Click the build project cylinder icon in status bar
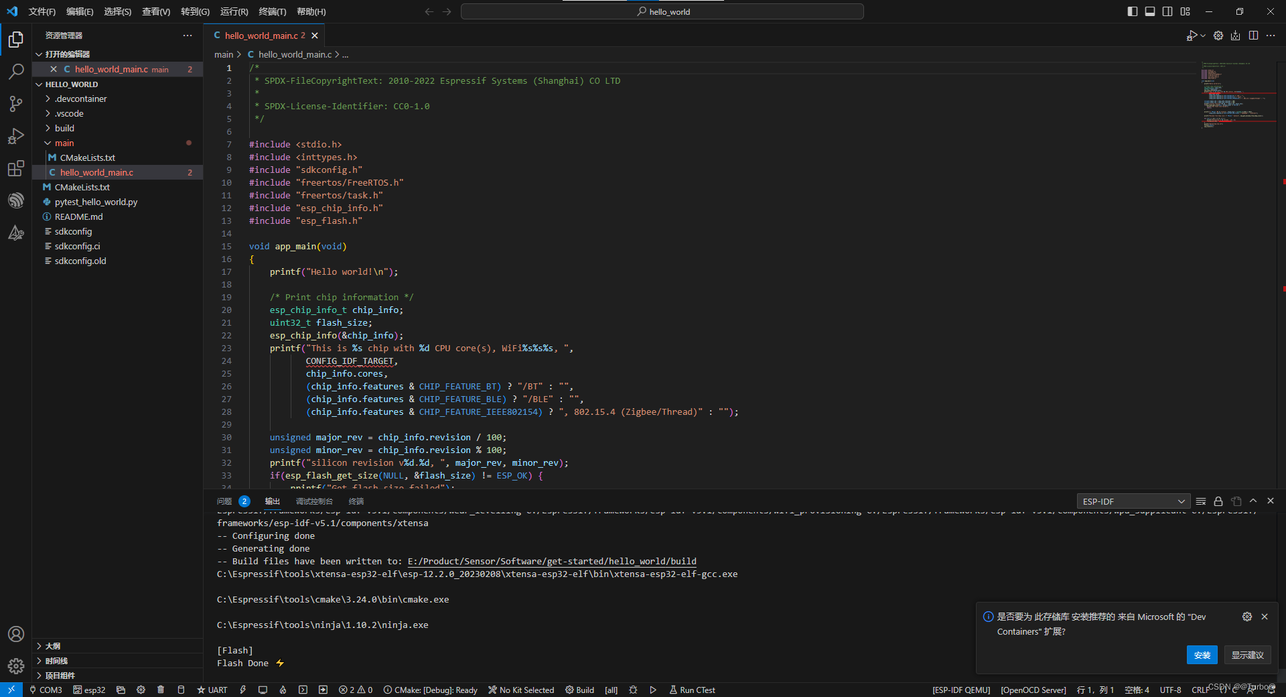 click(x=181, y=690)
